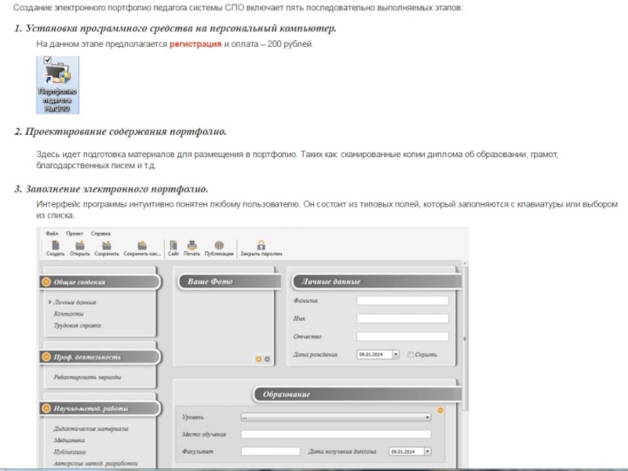Click the Сохранить как toolbar icon
The height and width of the screenshot is (471, 628).
(142, 248)
